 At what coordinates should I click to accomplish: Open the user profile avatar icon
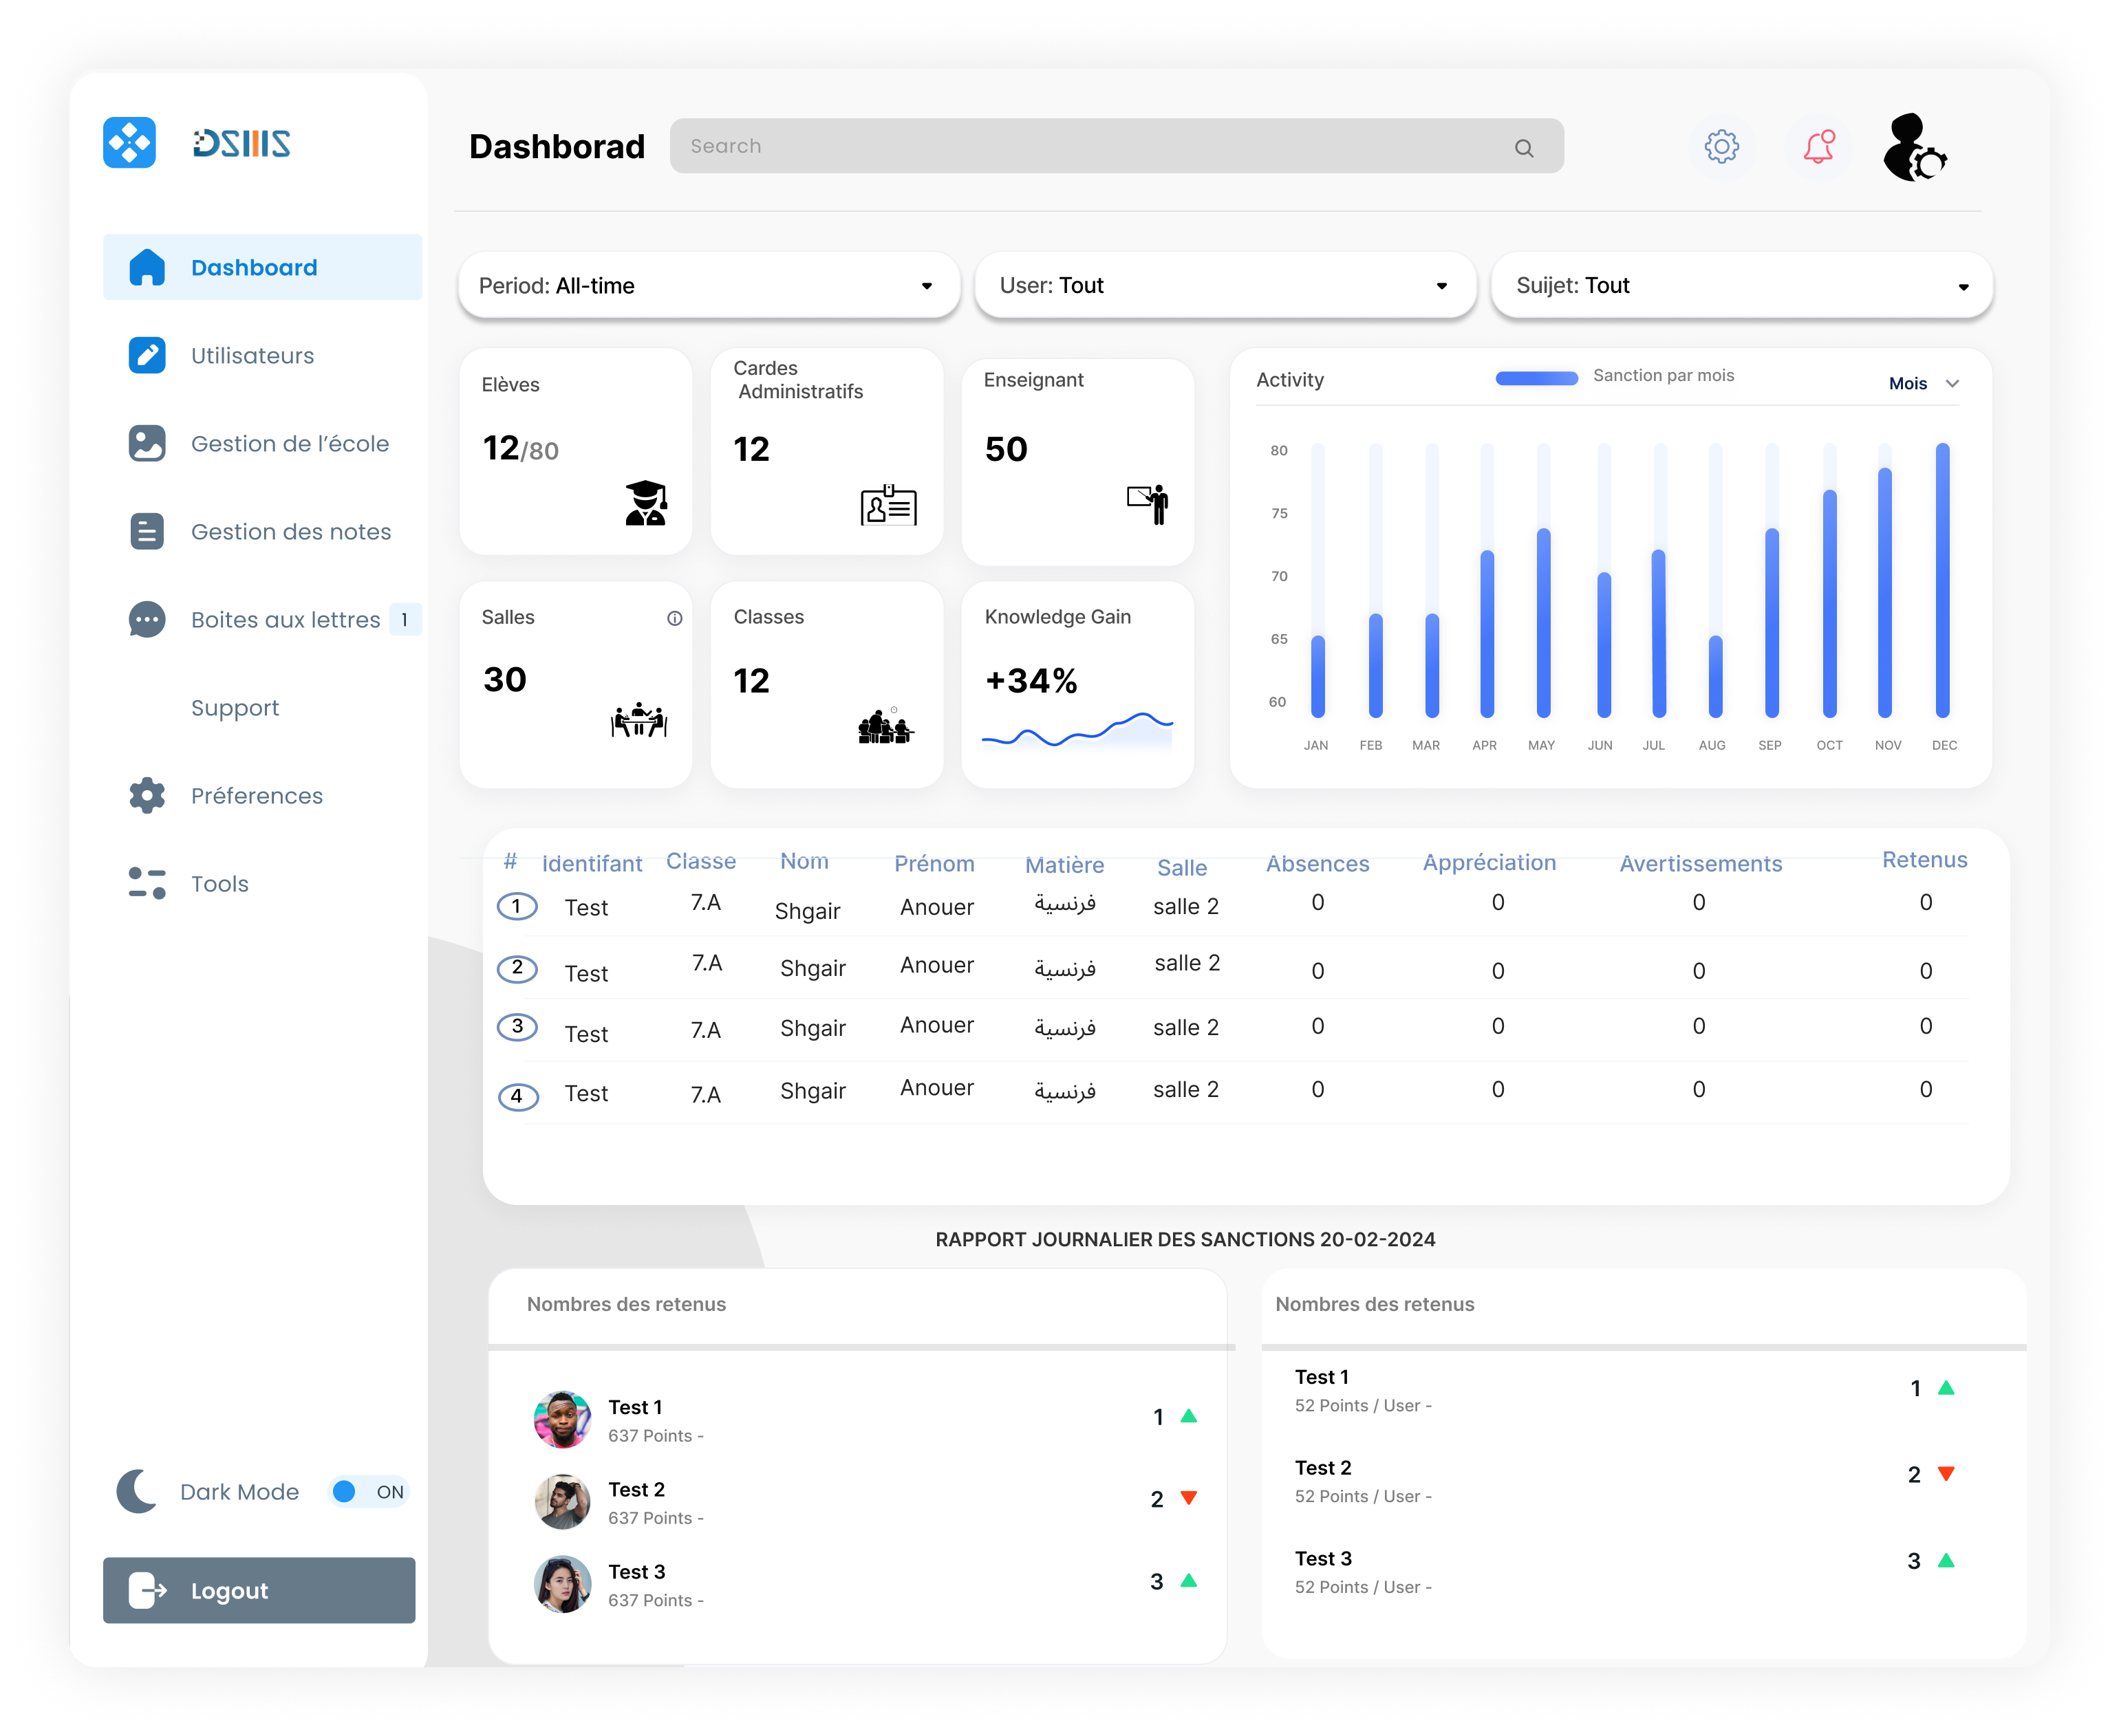[1913, 147]
